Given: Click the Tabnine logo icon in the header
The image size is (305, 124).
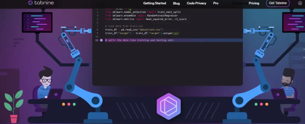Looking at the screenshot, I should (30, 3).
